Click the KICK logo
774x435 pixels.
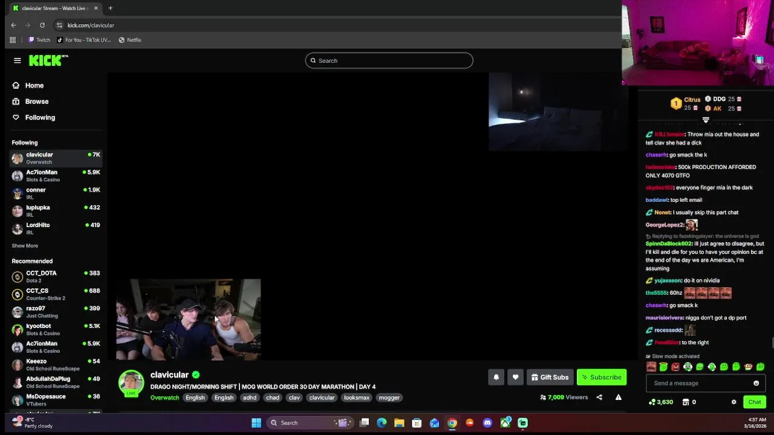coord(48,60)
